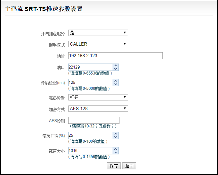218x175 pixels.
Task: Click inside the 端口 port number field
Action: pyautogui.click(x=91, y=67)
